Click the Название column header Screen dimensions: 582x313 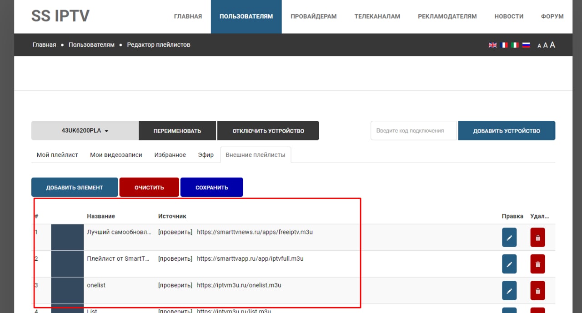tap(101, 216)
